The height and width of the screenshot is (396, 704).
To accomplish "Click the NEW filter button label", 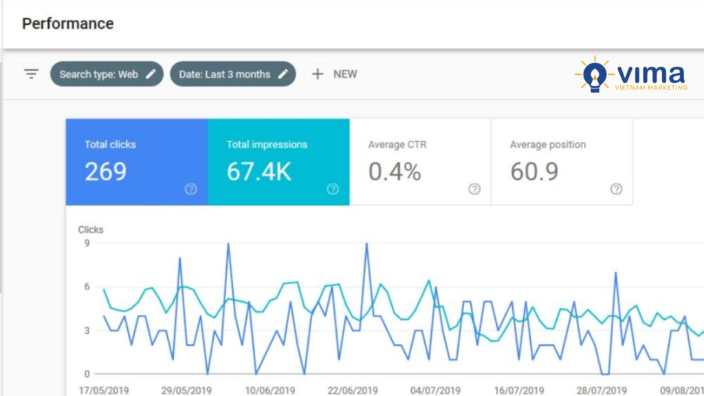I will click(345, 74).
